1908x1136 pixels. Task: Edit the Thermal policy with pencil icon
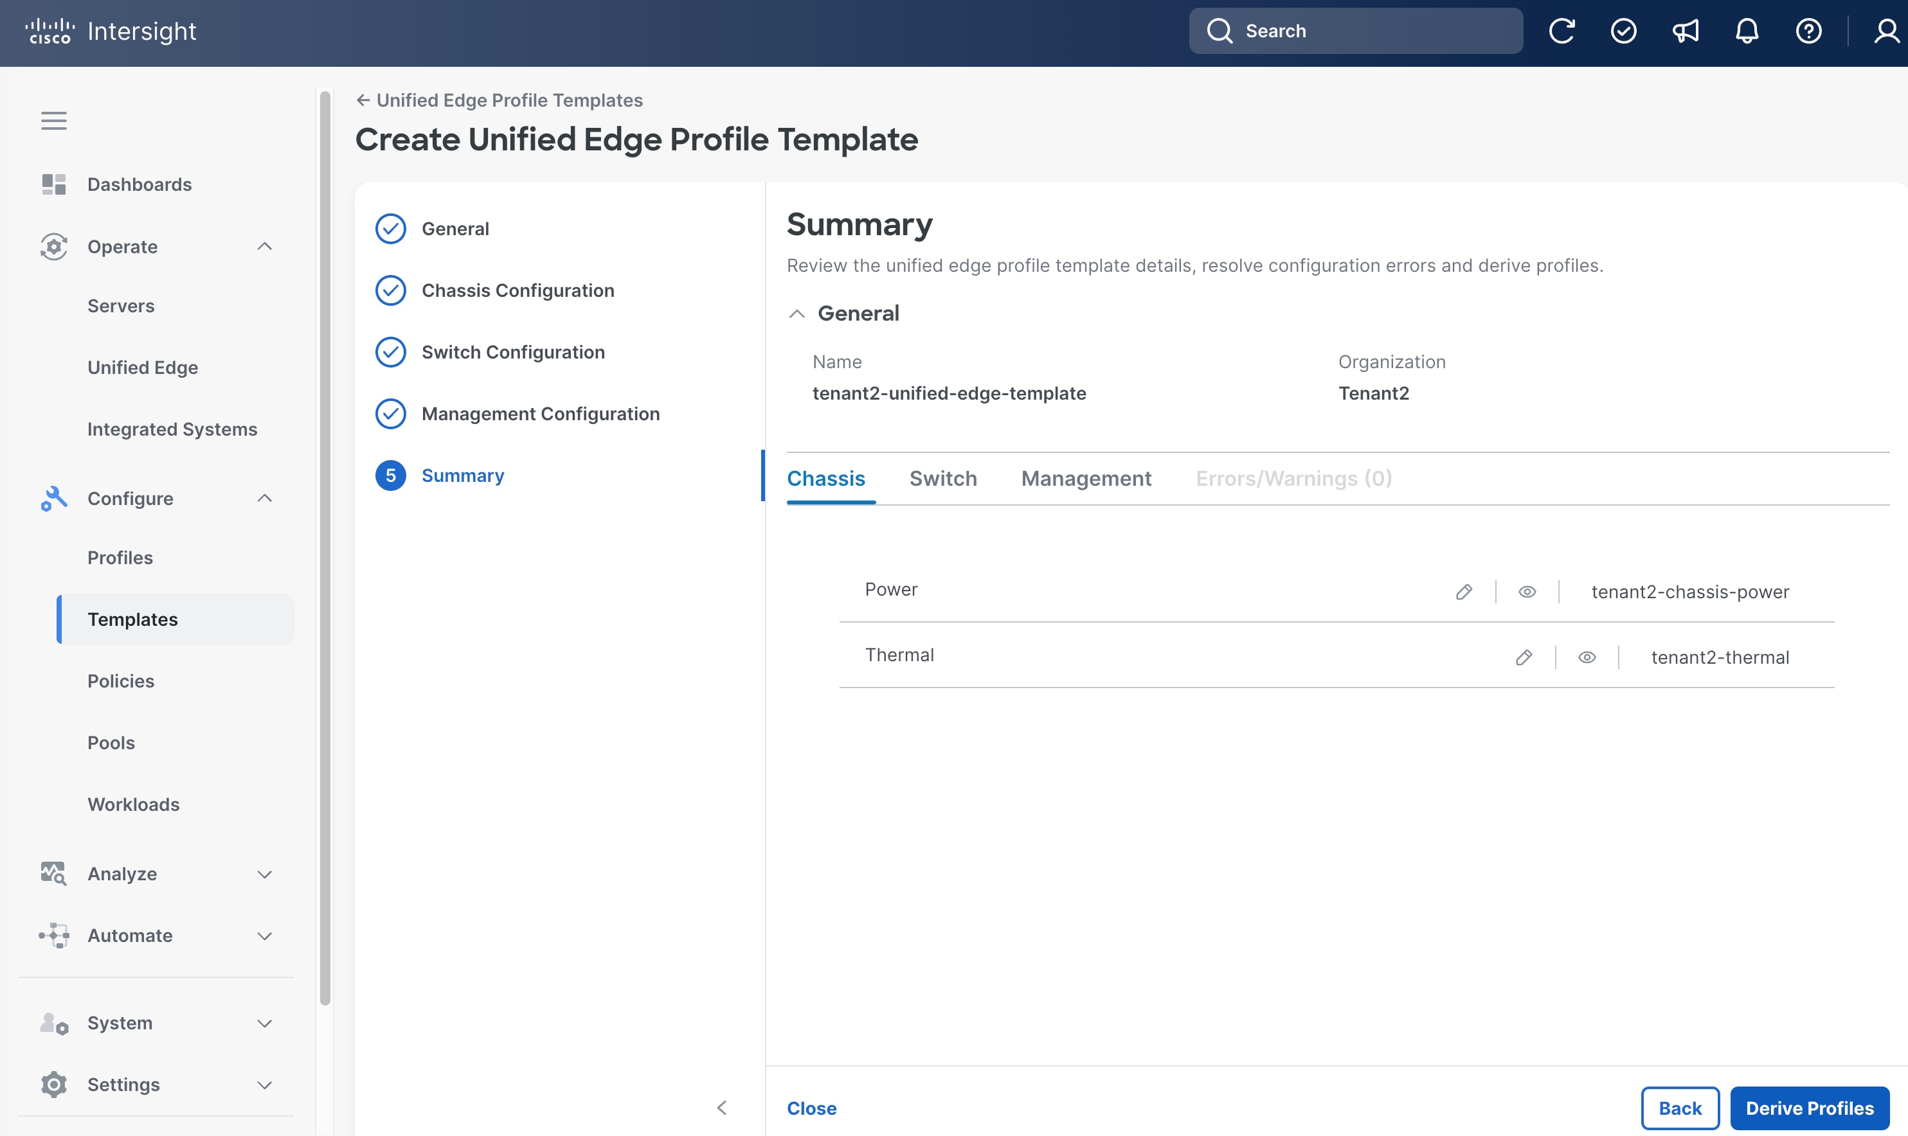coord(1524,657)
